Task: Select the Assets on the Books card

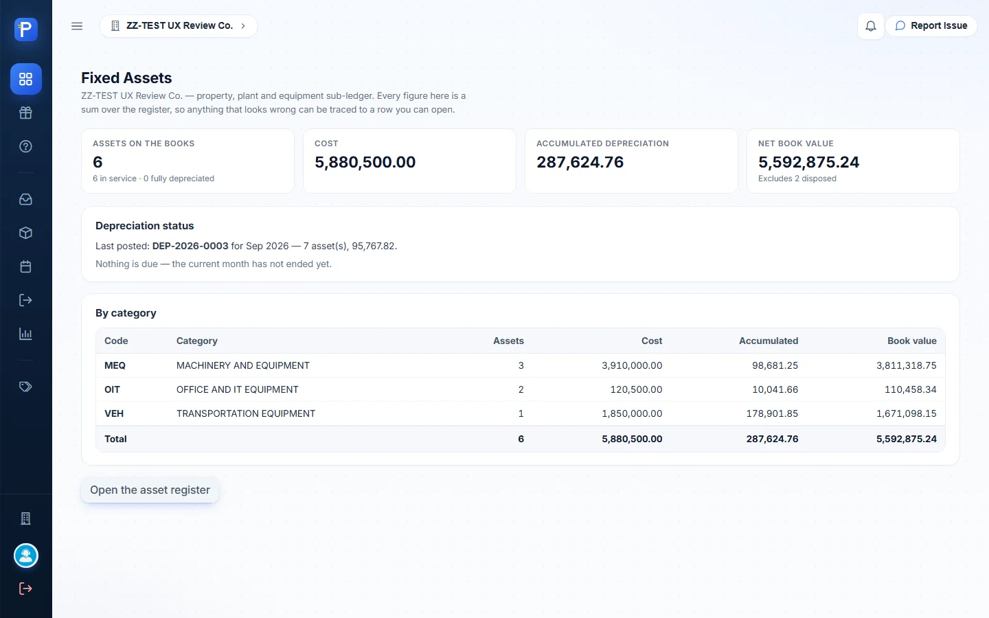Action: pyautogui.click(x=187, y=161)
